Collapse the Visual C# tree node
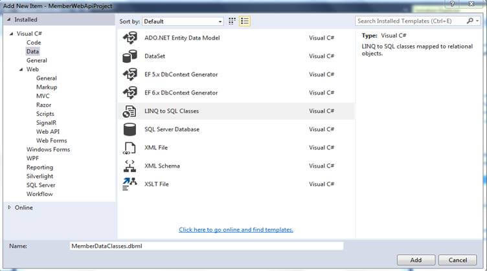 tap(12, 34)
